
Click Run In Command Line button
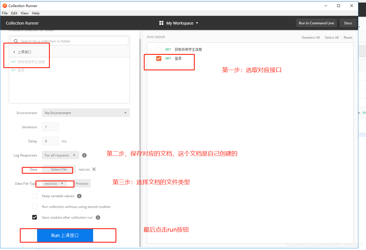click(x=316, y=23)
